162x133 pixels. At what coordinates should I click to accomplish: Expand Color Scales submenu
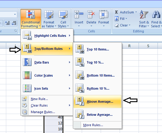[47, 75]
